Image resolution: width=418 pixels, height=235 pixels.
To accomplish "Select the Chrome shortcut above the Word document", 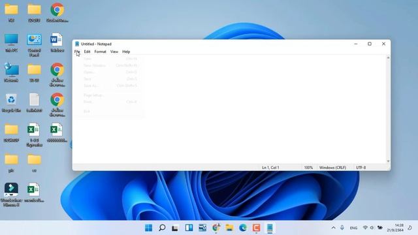I will coord(57,13).
